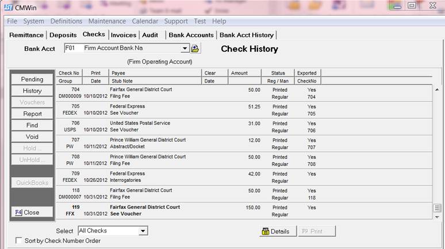The height and width of the screenshot is (249, 445).
Task: Open the Definitions menu
Action: 66,21
